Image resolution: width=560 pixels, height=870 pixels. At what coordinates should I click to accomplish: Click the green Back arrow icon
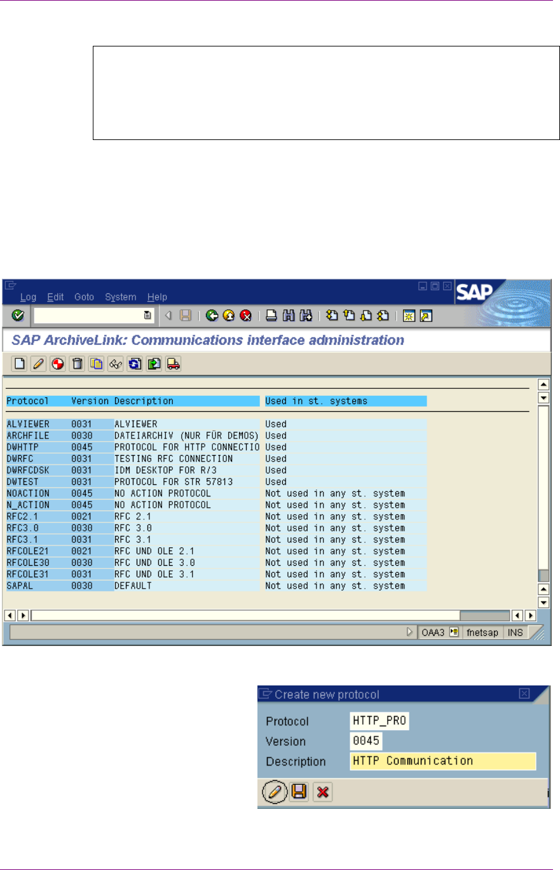point(212,314)
